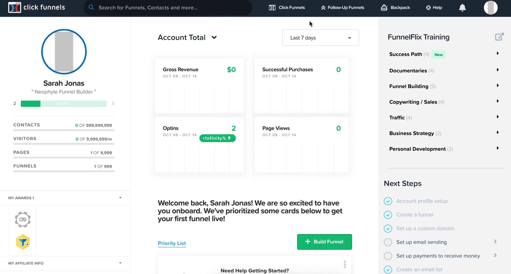Open the Last 7 days dropdown

click(x=320, y=38)
